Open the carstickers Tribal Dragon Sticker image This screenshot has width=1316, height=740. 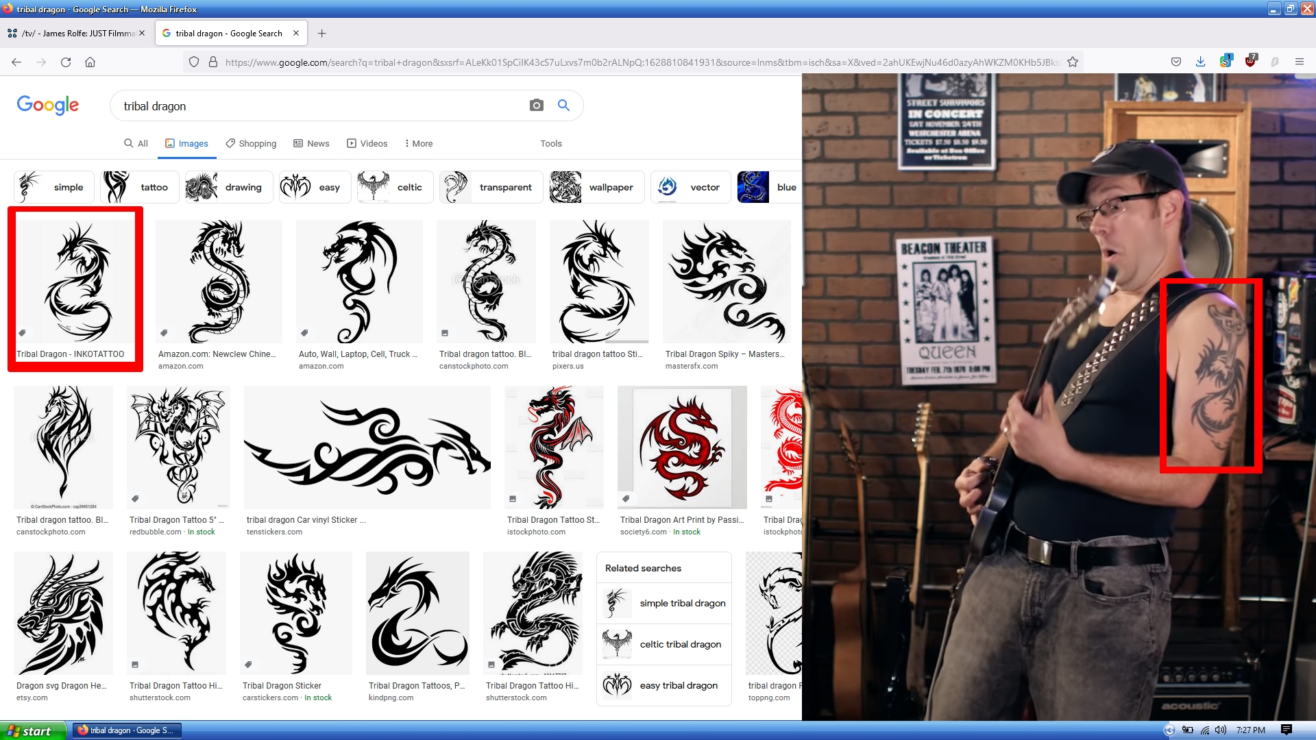point(296,613)
